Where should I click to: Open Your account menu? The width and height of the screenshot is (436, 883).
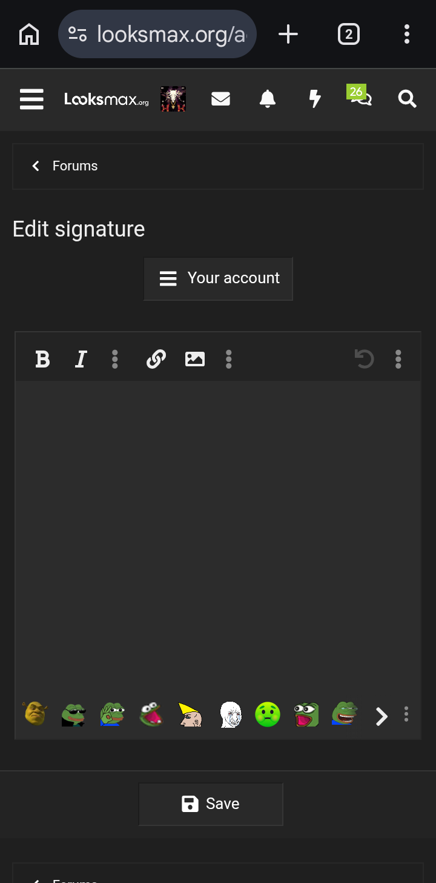click(218, 278)
